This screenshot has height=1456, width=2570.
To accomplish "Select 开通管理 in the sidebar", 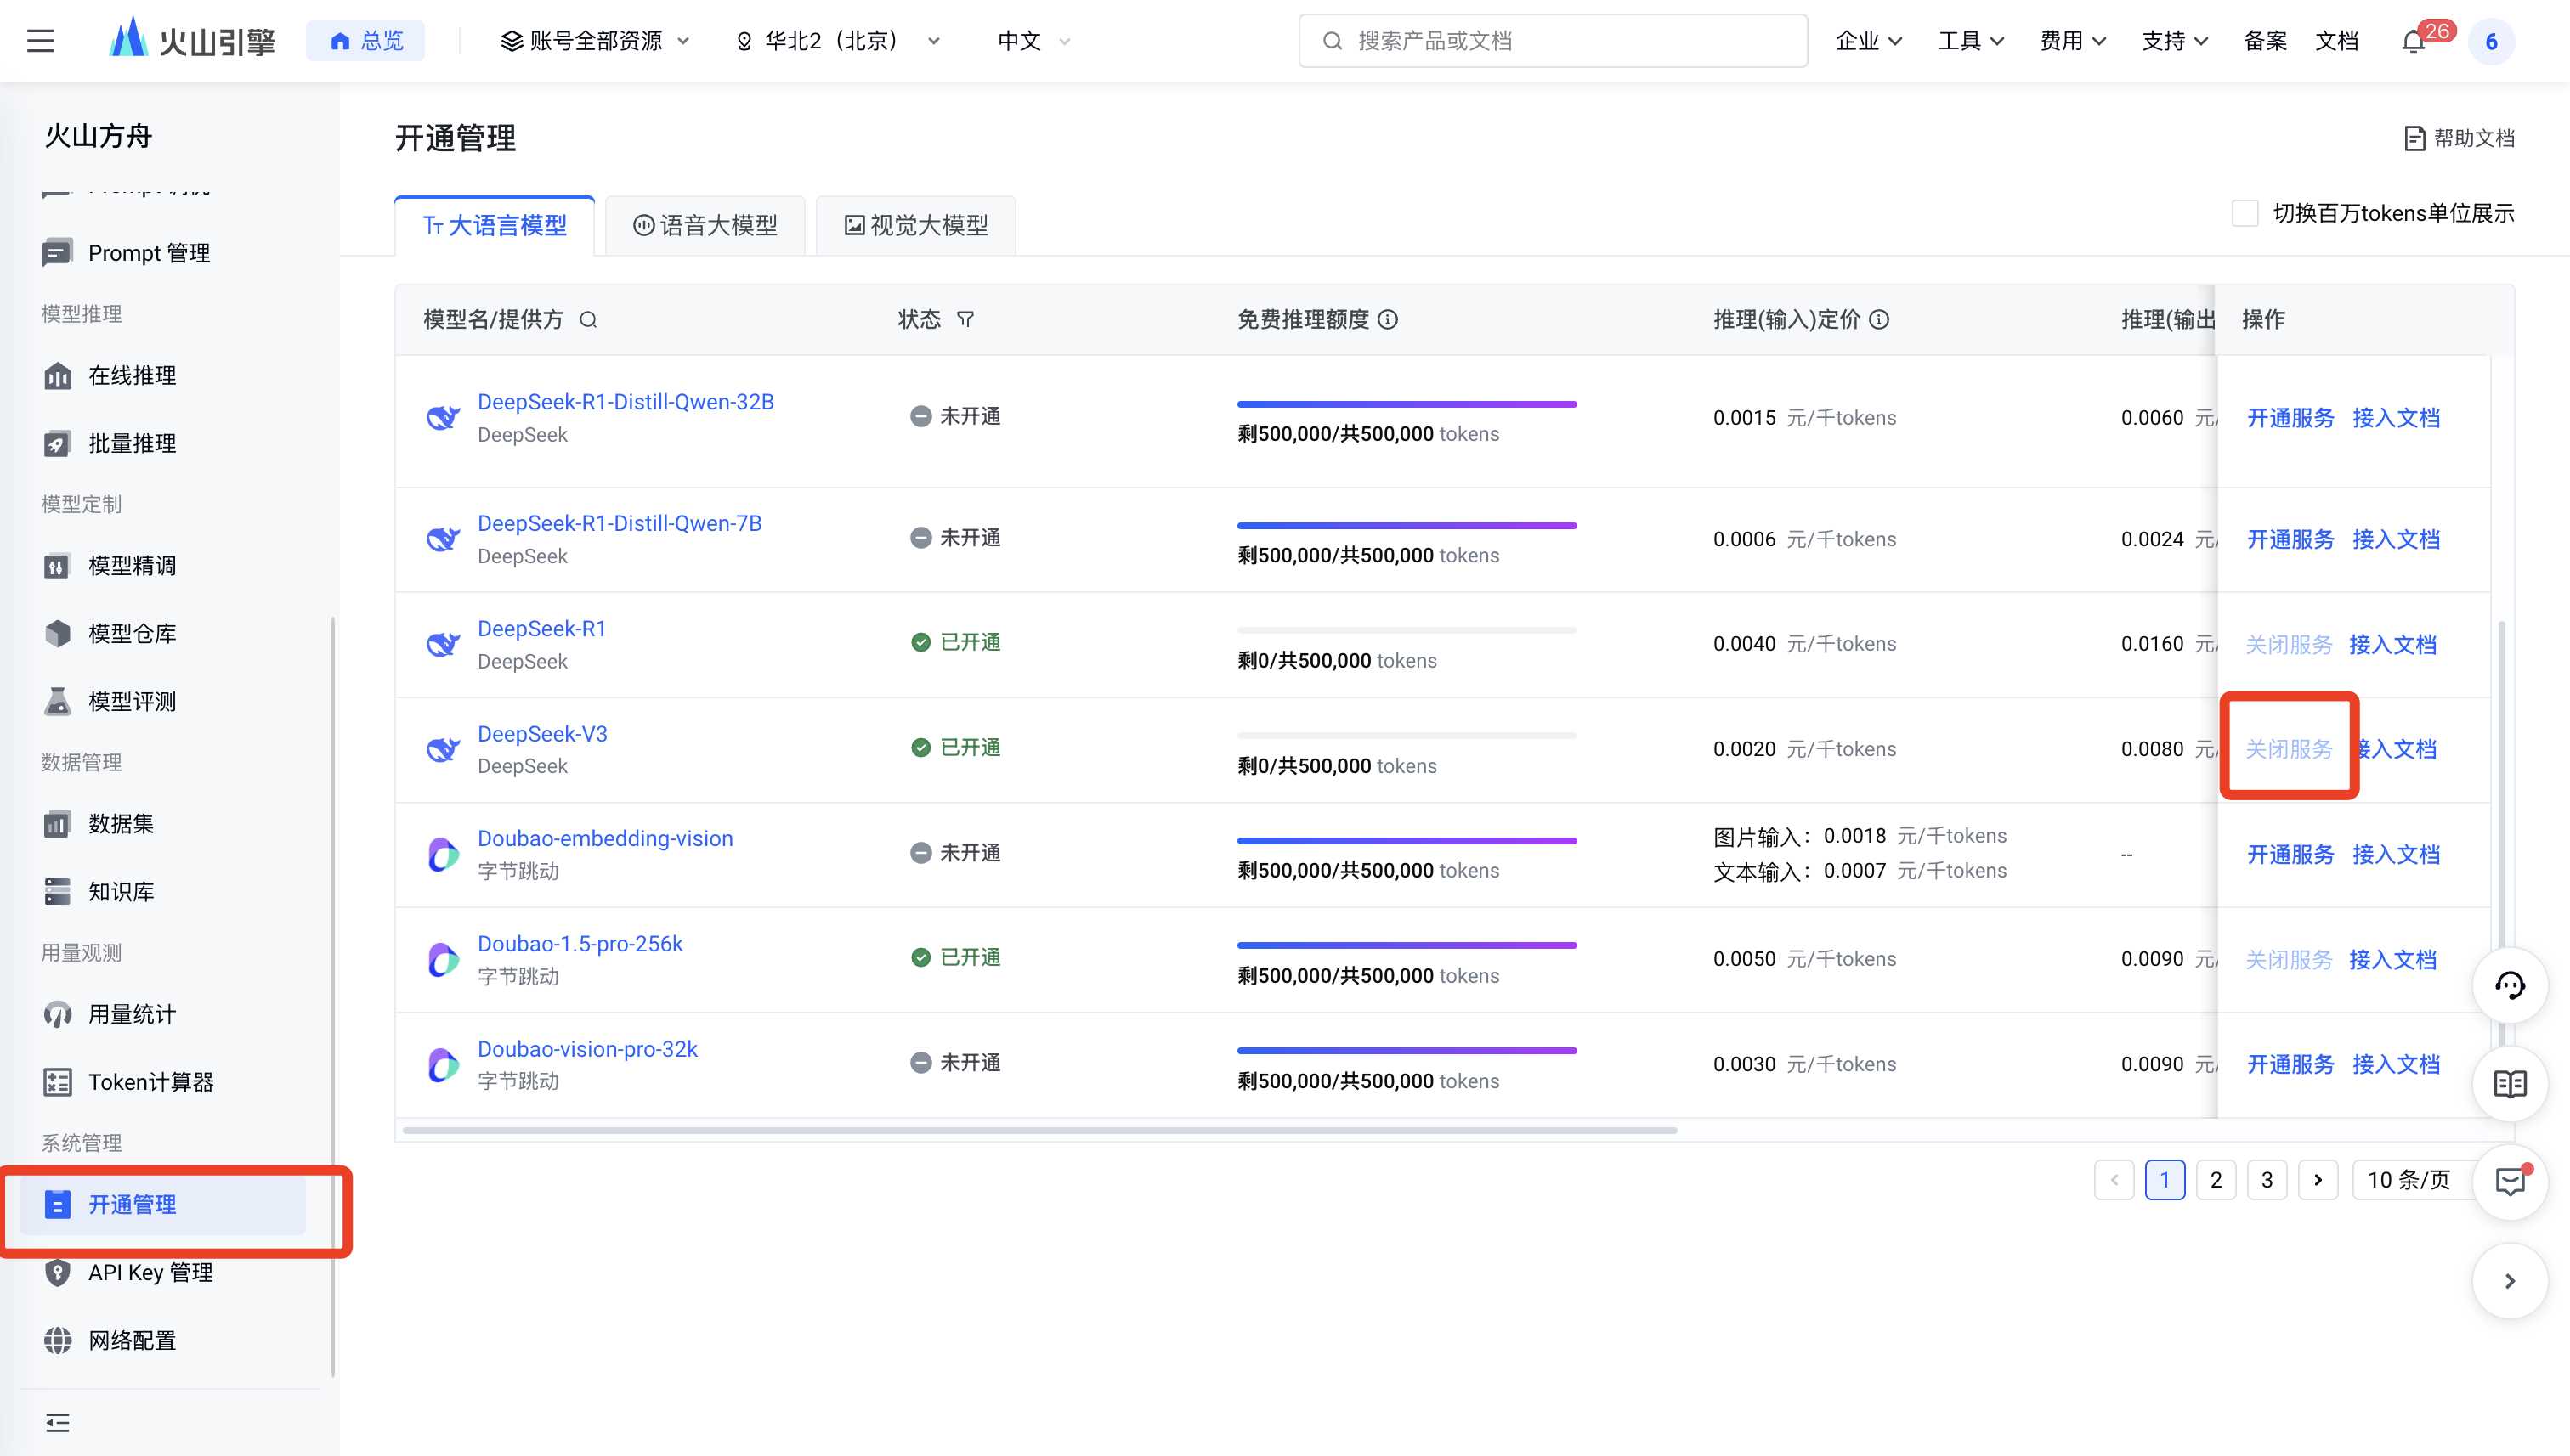I will pos(164,1204).
